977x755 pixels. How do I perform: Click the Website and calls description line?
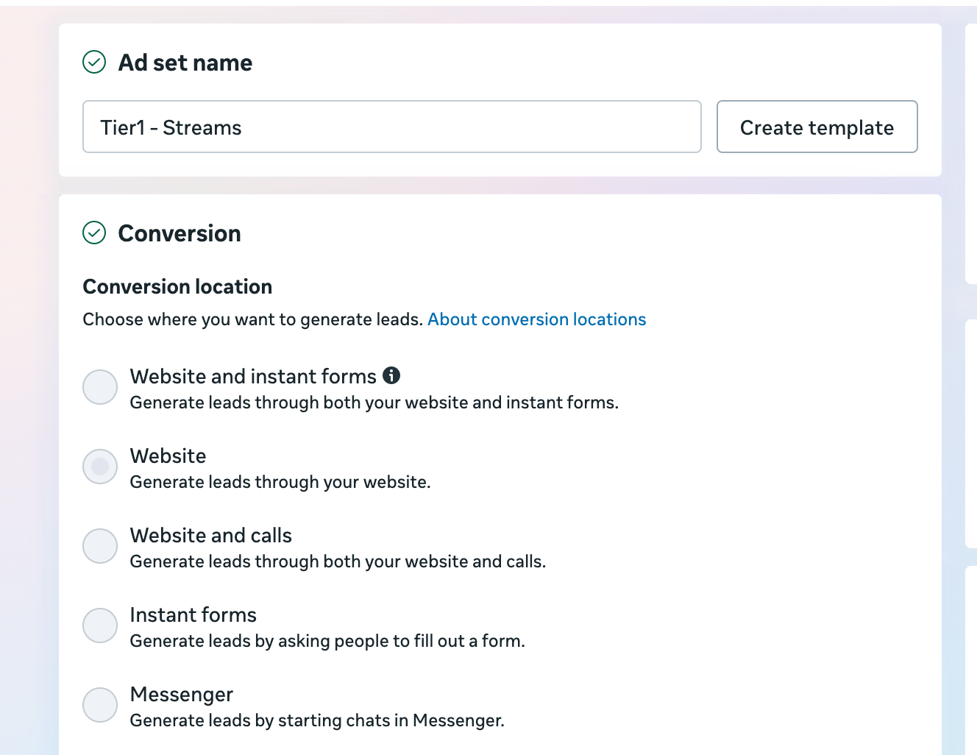coord(338,561)
